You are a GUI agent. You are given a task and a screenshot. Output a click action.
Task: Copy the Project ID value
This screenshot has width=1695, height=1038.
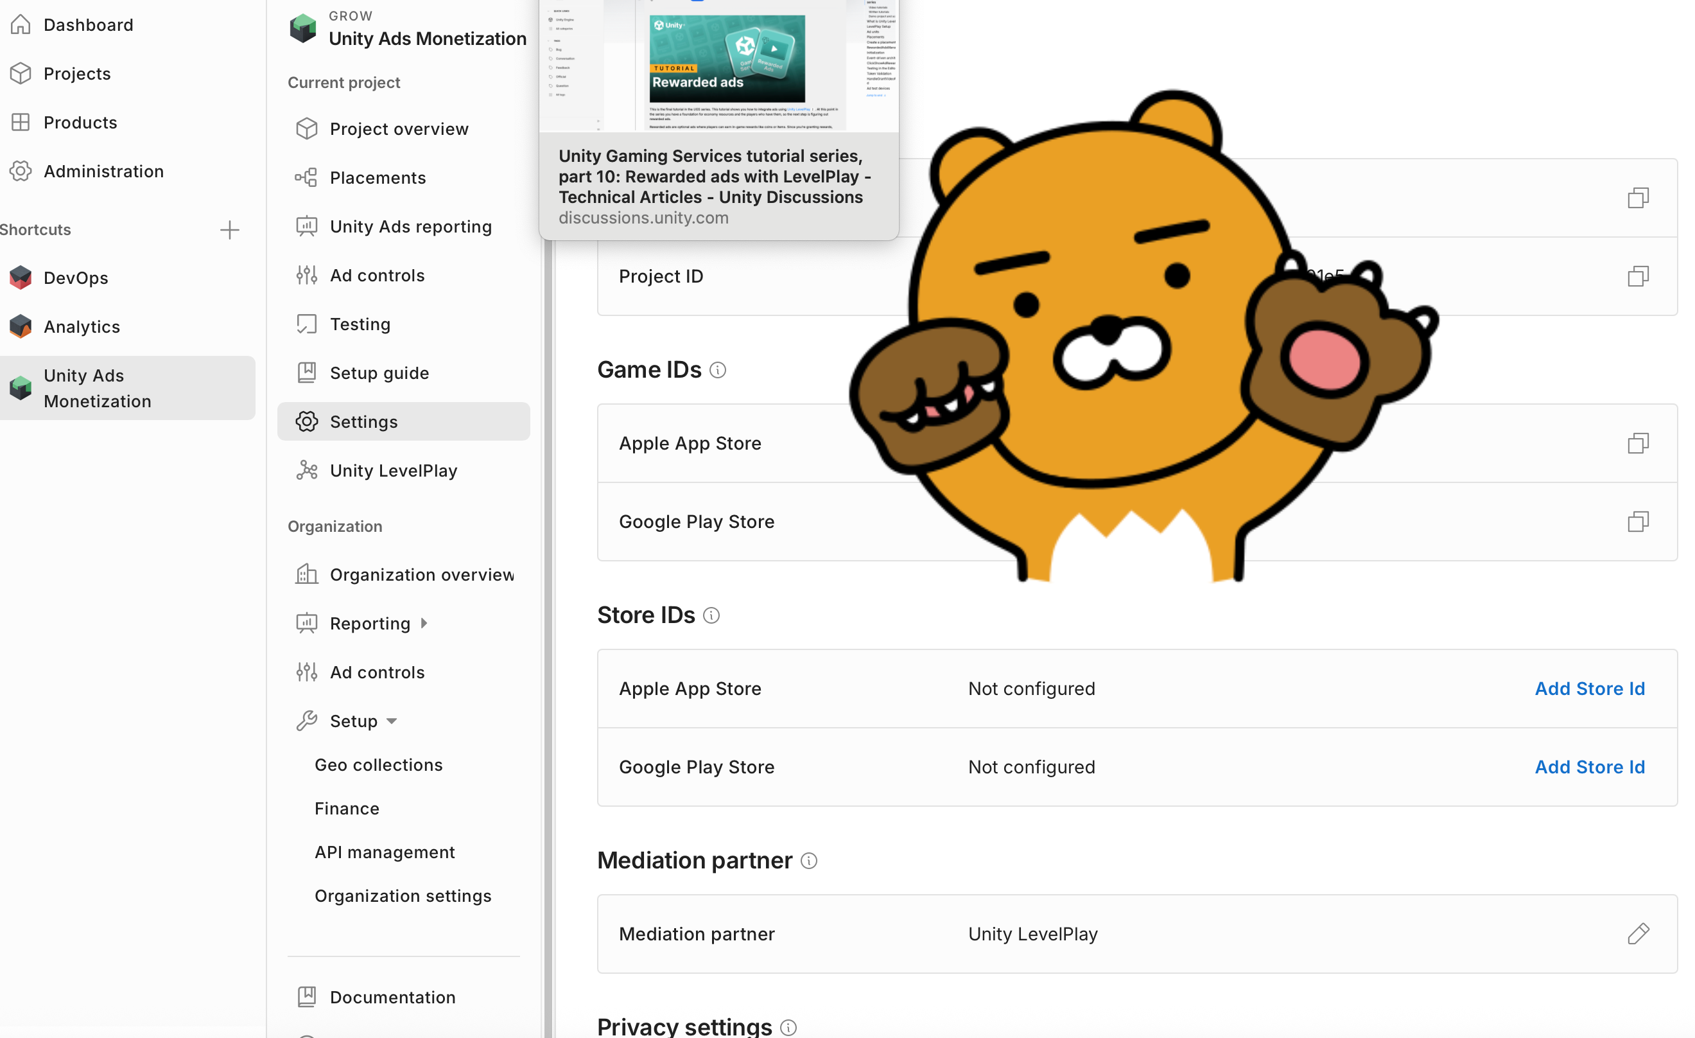tap(1638, 276)
